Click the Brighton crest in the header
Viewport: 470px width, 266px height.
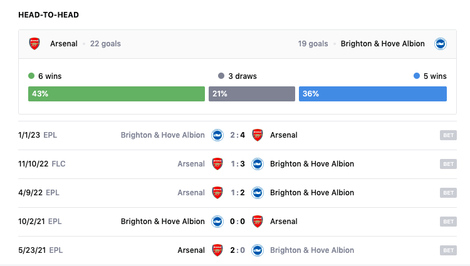click(x=441, y=44)
